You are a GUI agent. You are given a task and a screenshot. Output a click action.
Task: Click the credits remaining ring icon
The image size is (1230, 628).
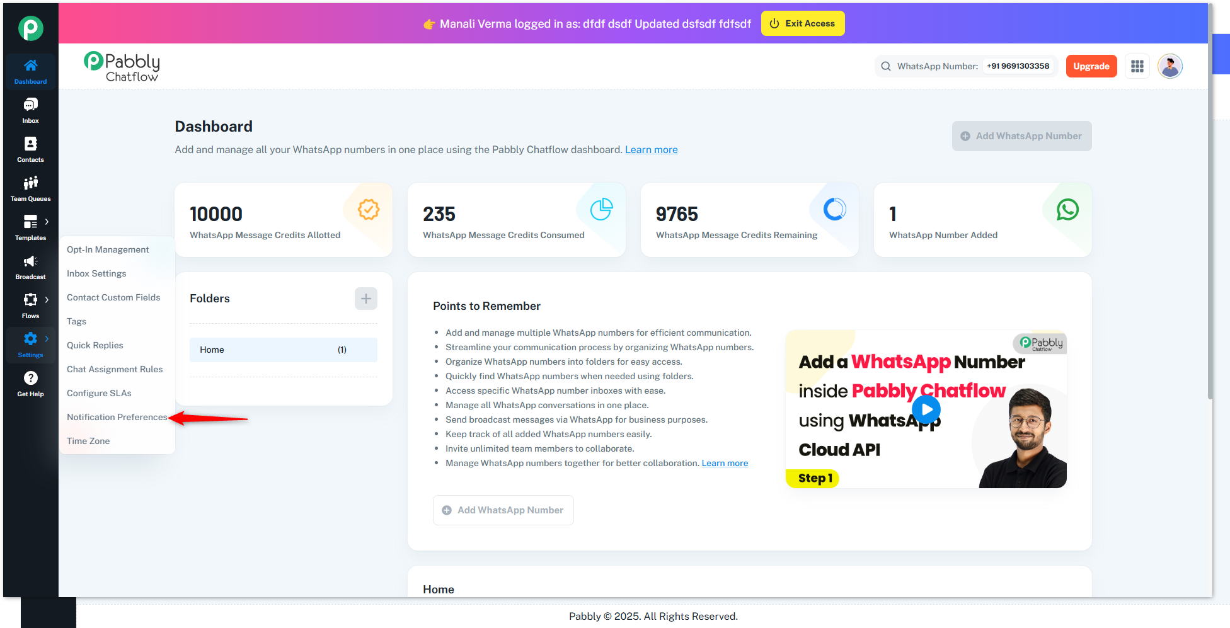(x=835, y=209)
